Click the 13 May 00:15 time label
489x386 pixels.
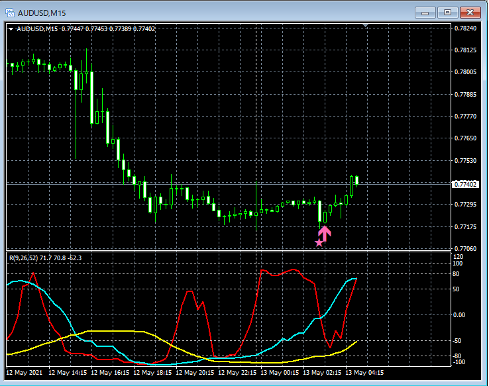tap(280, 373)
